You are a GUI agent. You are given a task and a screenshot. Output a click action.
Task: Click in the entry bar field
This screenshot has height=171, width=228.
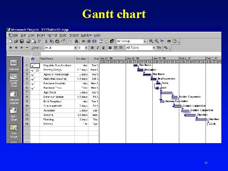(131, 54)
